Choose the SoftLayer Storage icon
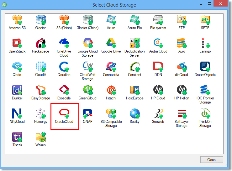 (182, 113)
